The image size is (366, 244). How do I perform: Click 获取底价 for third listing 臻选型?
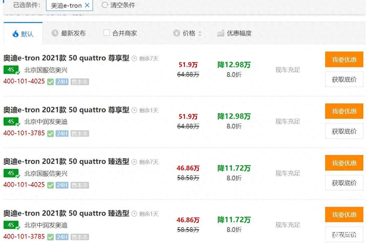point(344,183)
